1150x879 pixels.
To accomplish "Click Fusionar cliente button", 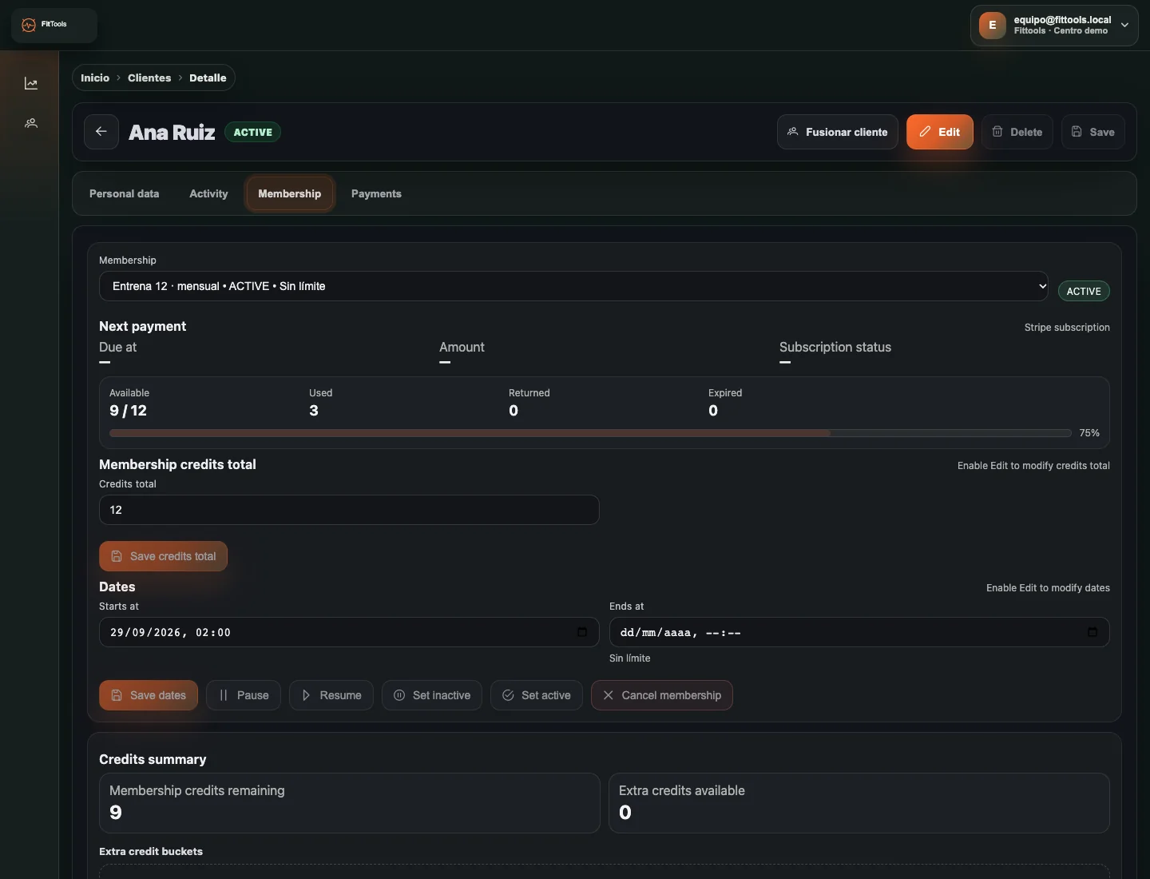I will (838, 132).
